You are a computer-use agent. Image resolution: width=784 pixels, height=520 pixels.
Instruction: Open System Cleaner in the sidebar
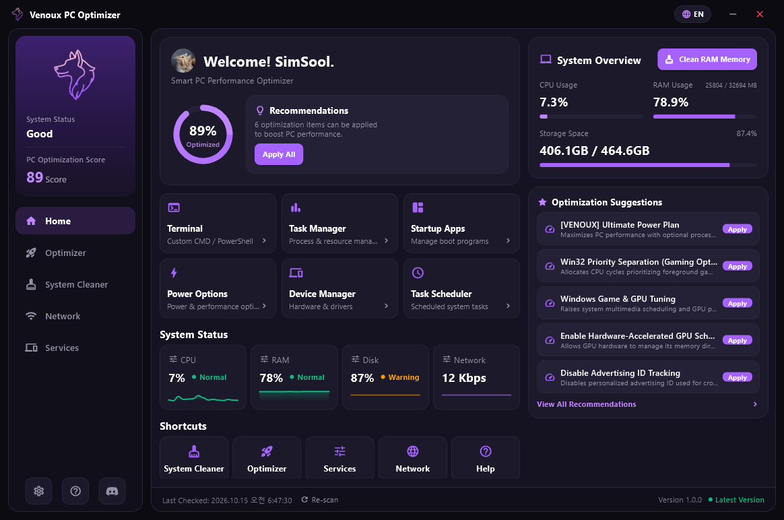[75, 284]
